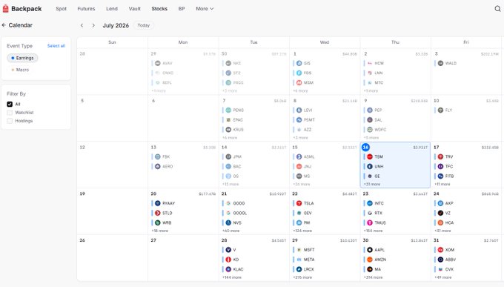
Task: Expand +60 more on July 21
Action: tap(231, 231)
